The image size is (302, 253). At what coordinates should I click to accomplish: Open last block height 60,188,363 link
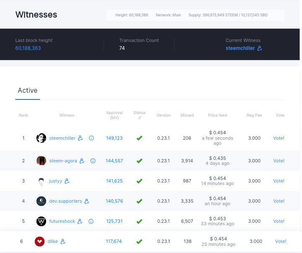28,48
